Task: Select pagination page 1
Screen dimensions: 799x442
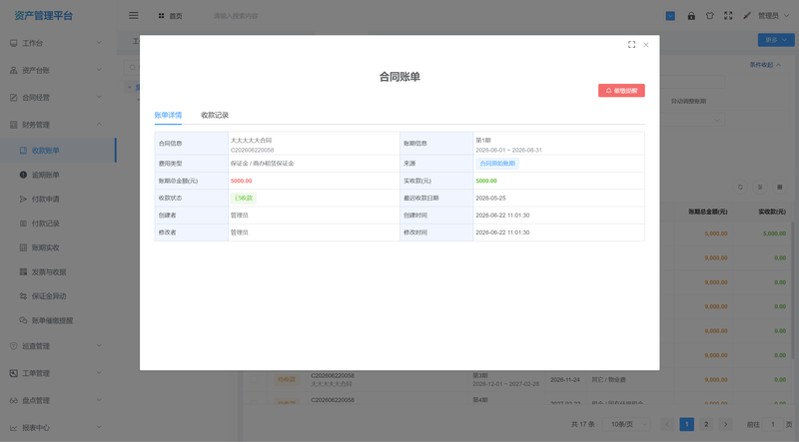Action: click(x=686, y=424)
